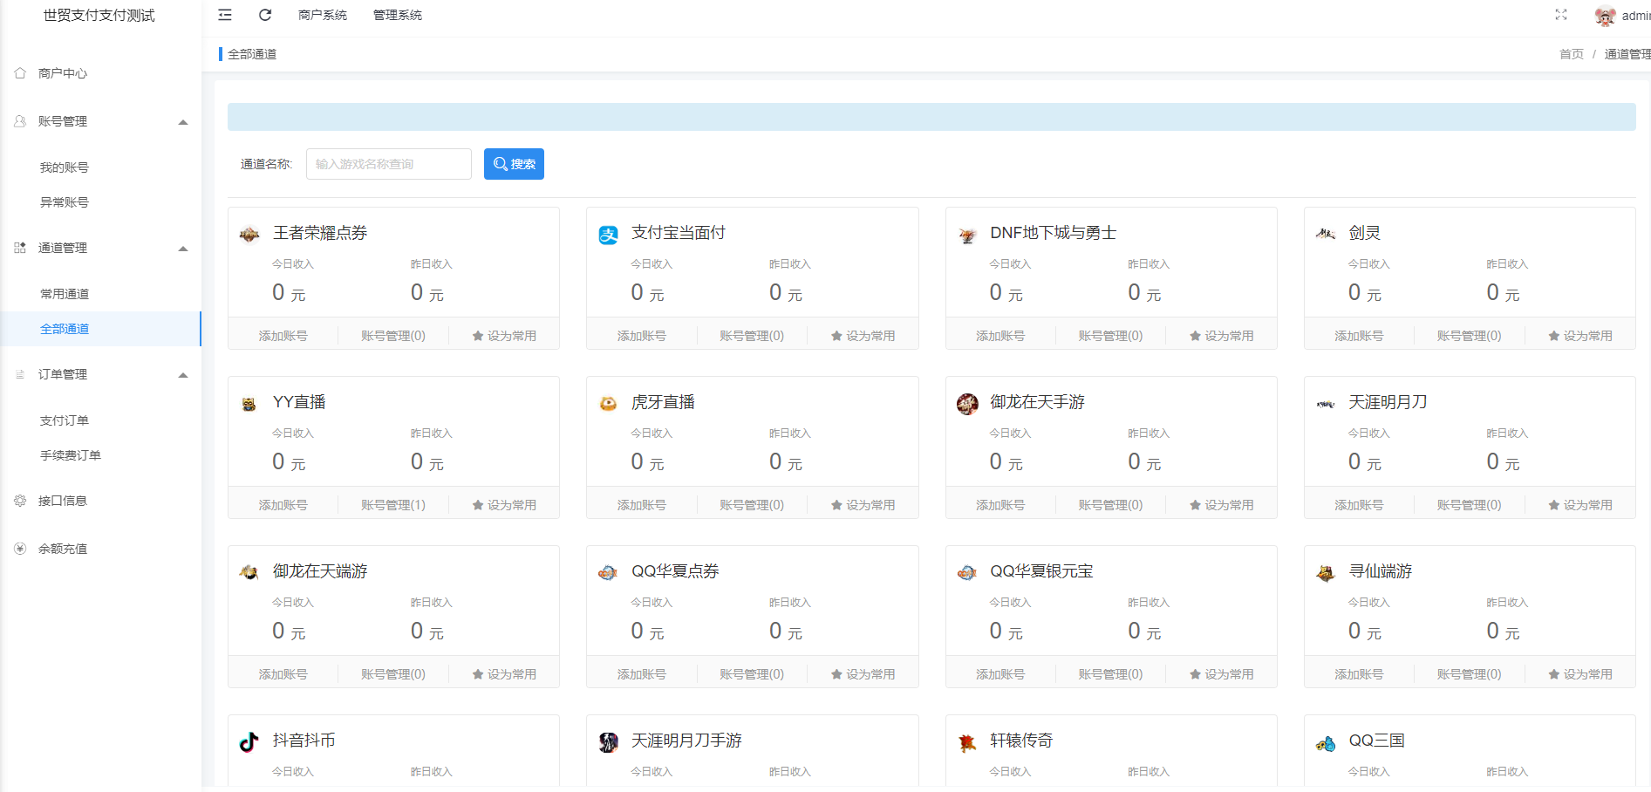The width and height of the screenshot is (1651, 792).
Task: Click inside the channel name search field
Action: pos(388,163)
